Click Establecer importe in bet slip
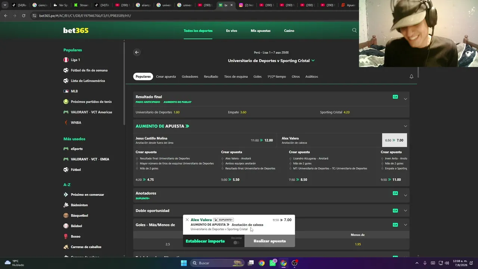 click(x=205, y=241)
